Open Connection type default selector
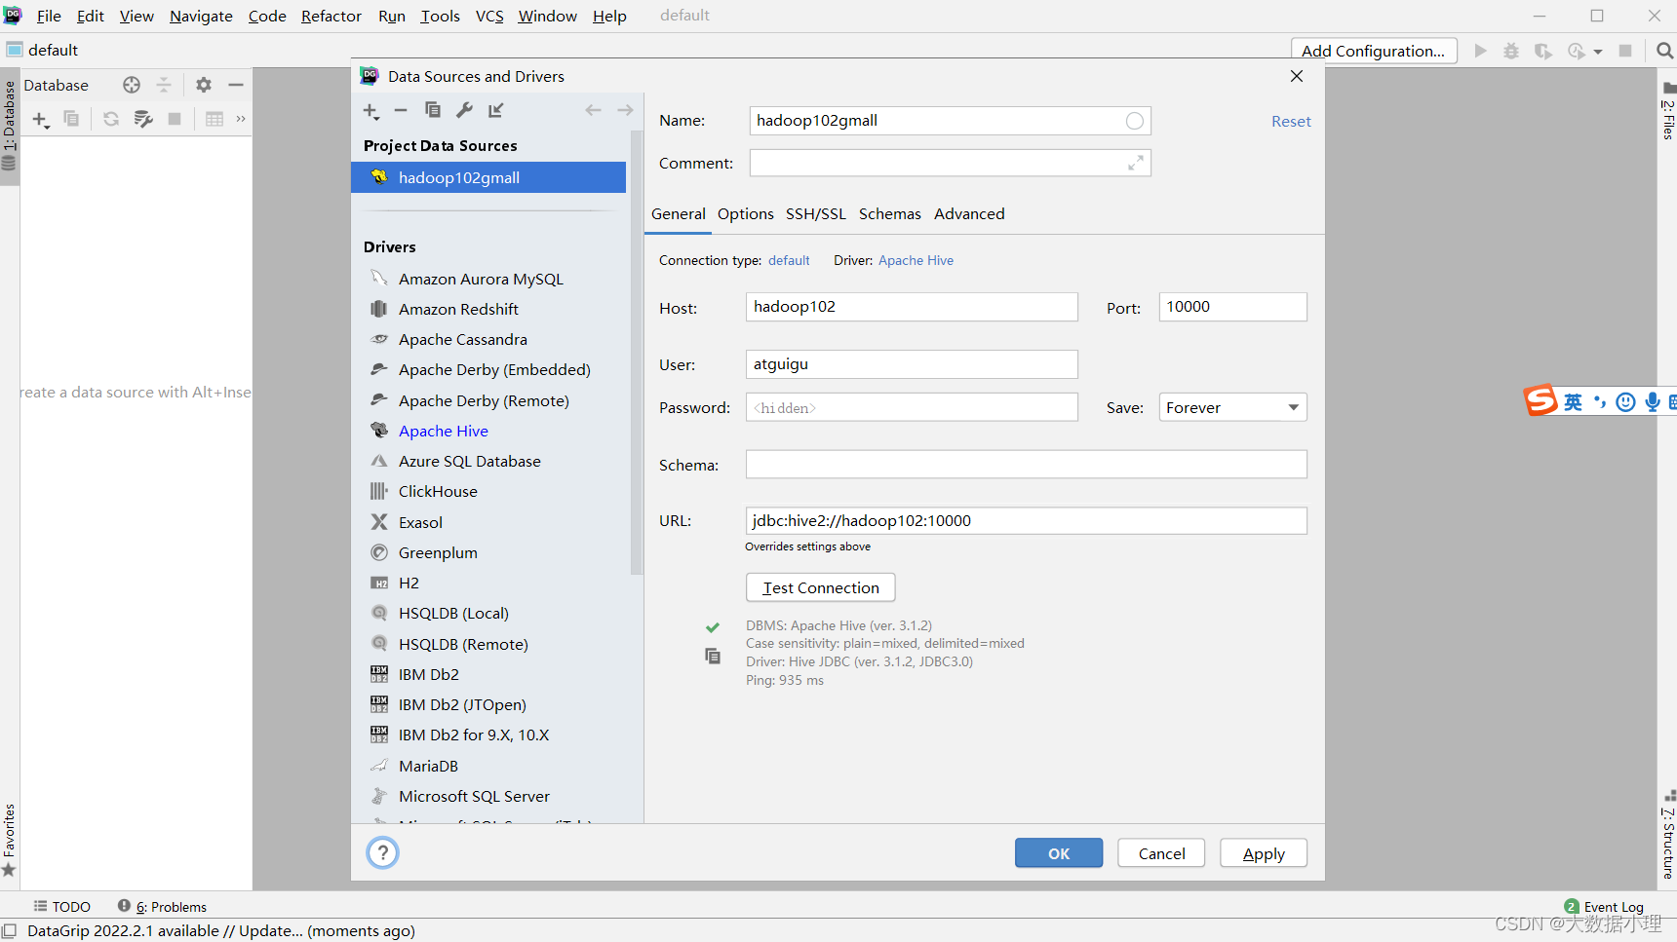The height and width of the screenshot is (942, 1677). tap(789, 260)
